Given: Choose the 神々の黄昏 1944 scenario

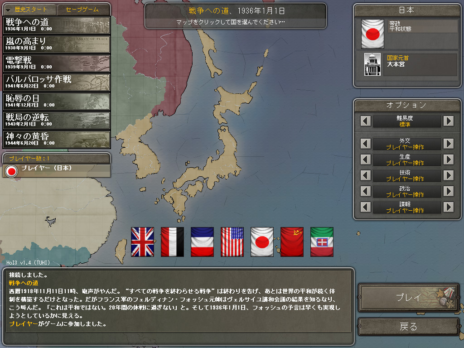Looking at the screenshot, I should pos(57,140).
